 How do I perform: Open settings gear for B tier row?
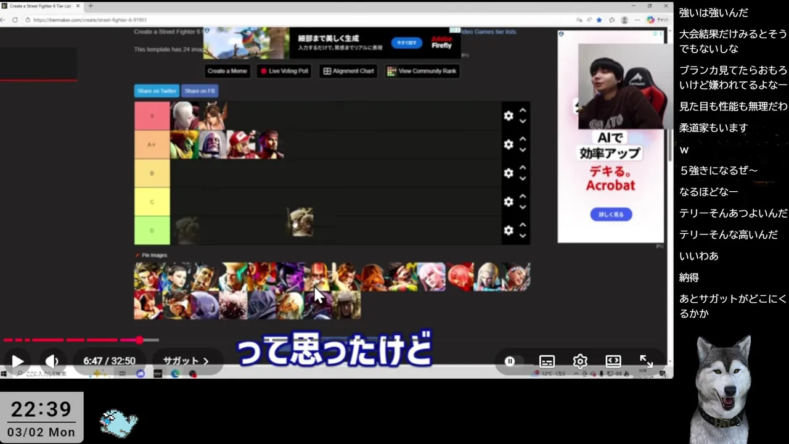tap(509, 173)
